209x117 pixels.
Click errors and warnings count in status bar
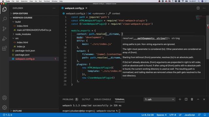(x=8, y=115)
